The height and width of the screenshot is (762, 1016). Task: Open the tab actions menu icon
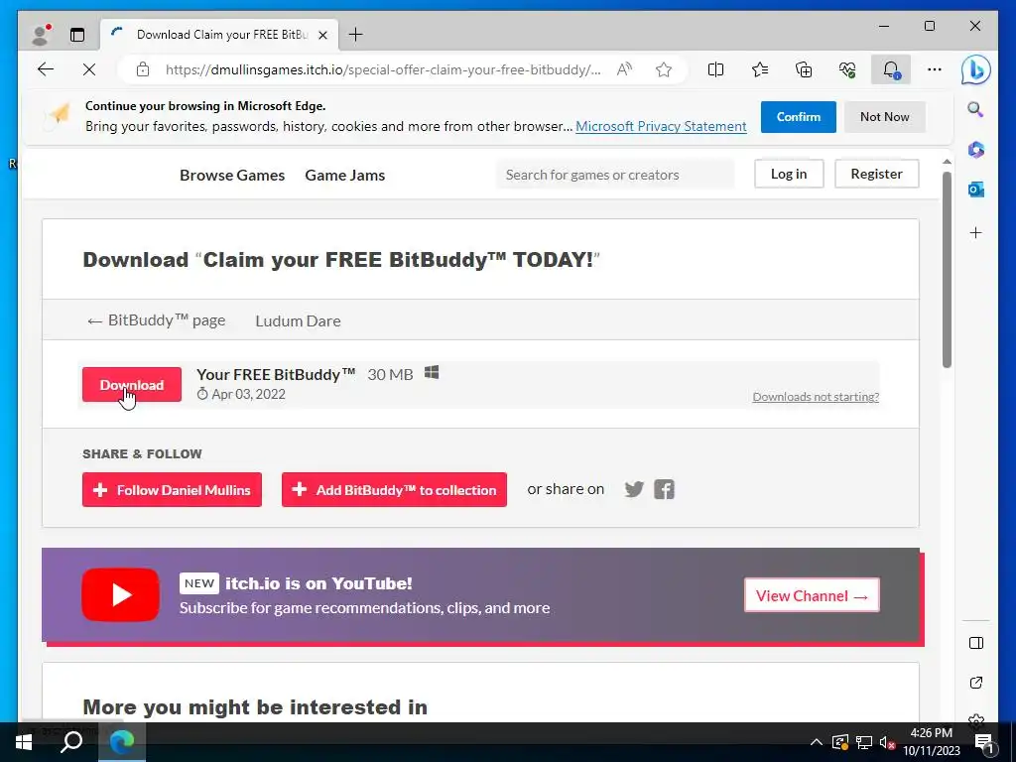coord(77,35)
